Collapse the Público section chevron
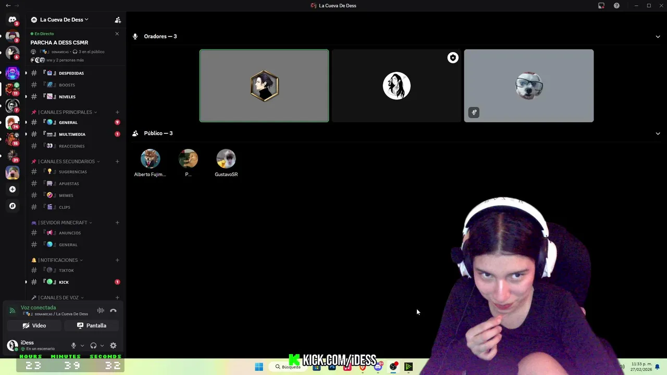This screenshot has height=375, width=667. click(x=658, y=133)
